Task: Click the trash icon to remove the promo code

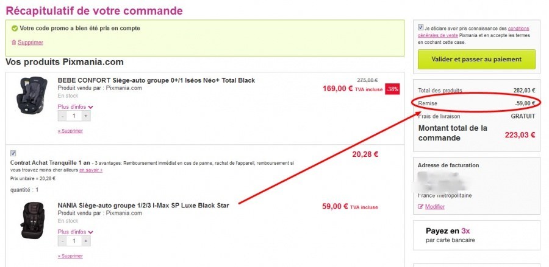Action: [x=13, y=43]
